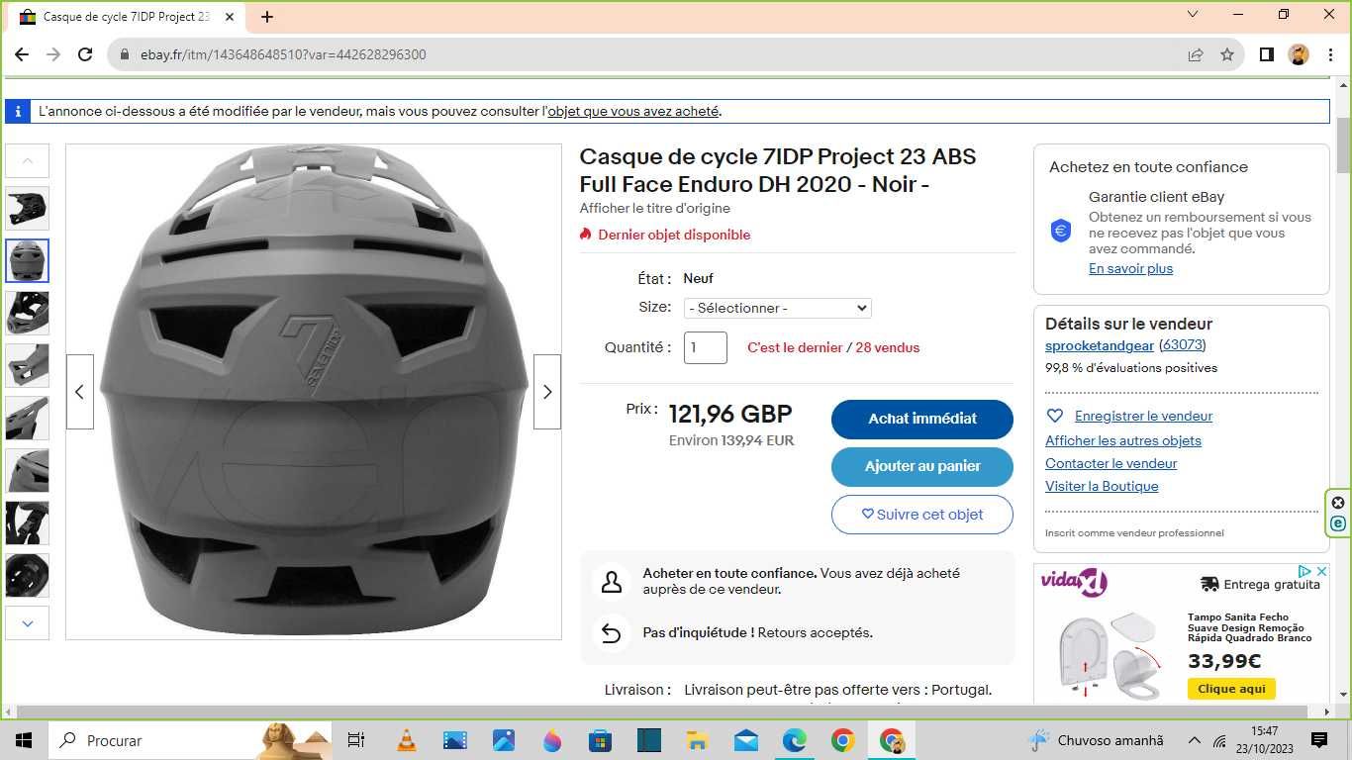The height and width of the screenshot is (760, 1352).
Task: Click the heart icon to save seller
Action: pos(1055,416)
